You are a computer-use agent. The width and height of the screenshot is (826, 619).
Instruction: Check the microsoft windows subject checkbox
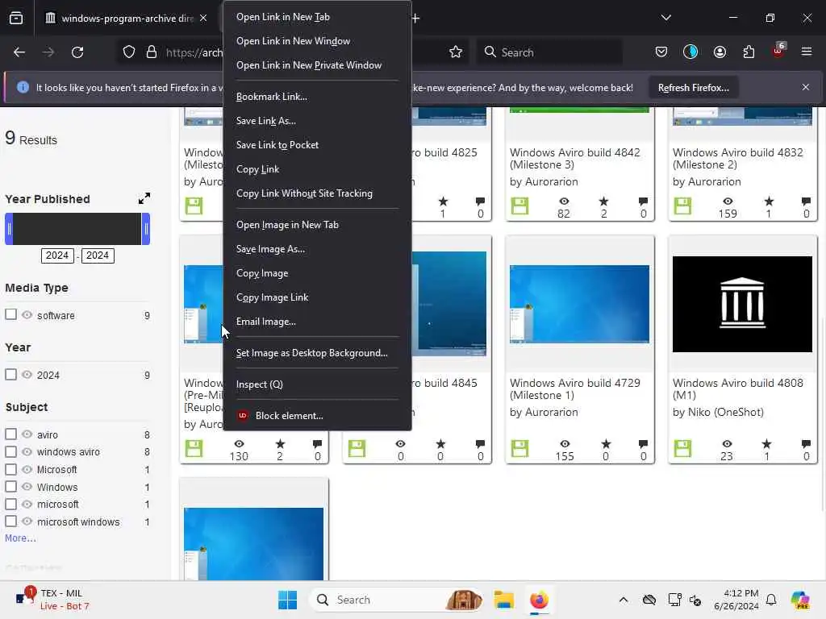pos(10,521)
